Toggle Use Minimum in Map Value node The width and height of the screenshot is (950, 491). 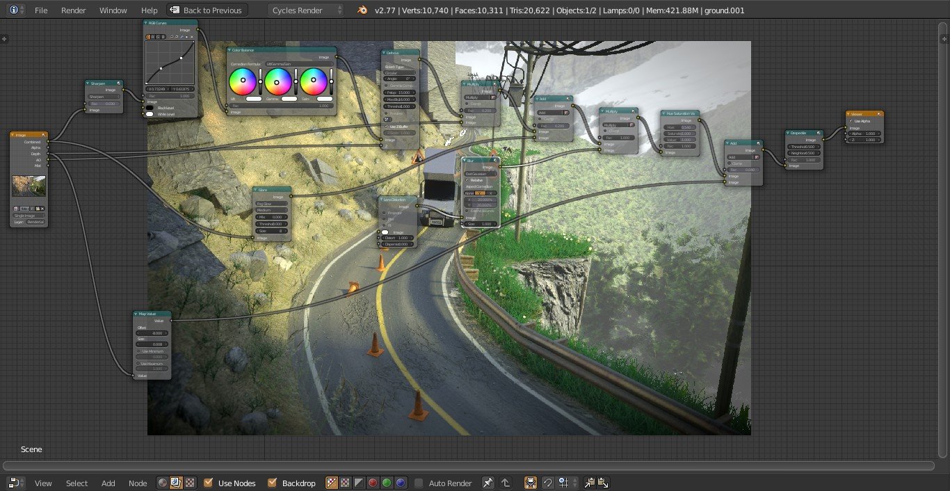[x=138, y=351]
